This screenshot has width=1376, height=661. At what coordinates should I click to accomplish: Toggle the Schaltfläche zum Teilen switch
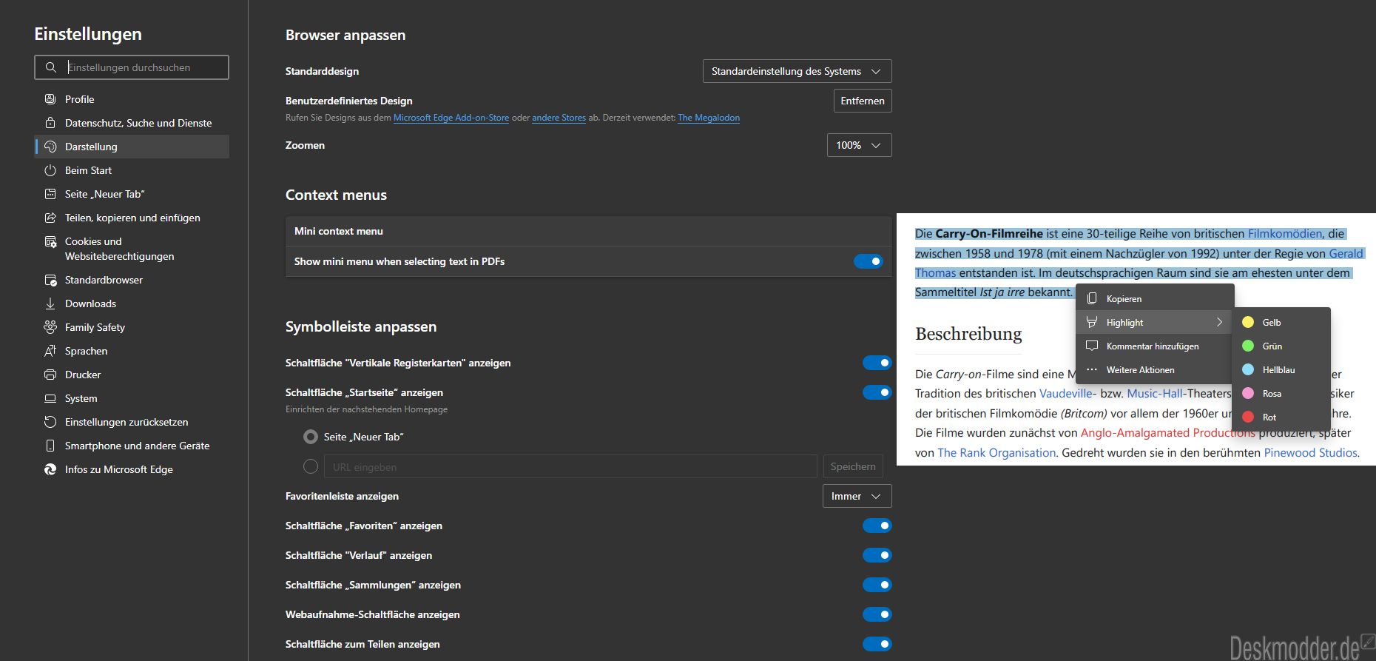[877, 644]
